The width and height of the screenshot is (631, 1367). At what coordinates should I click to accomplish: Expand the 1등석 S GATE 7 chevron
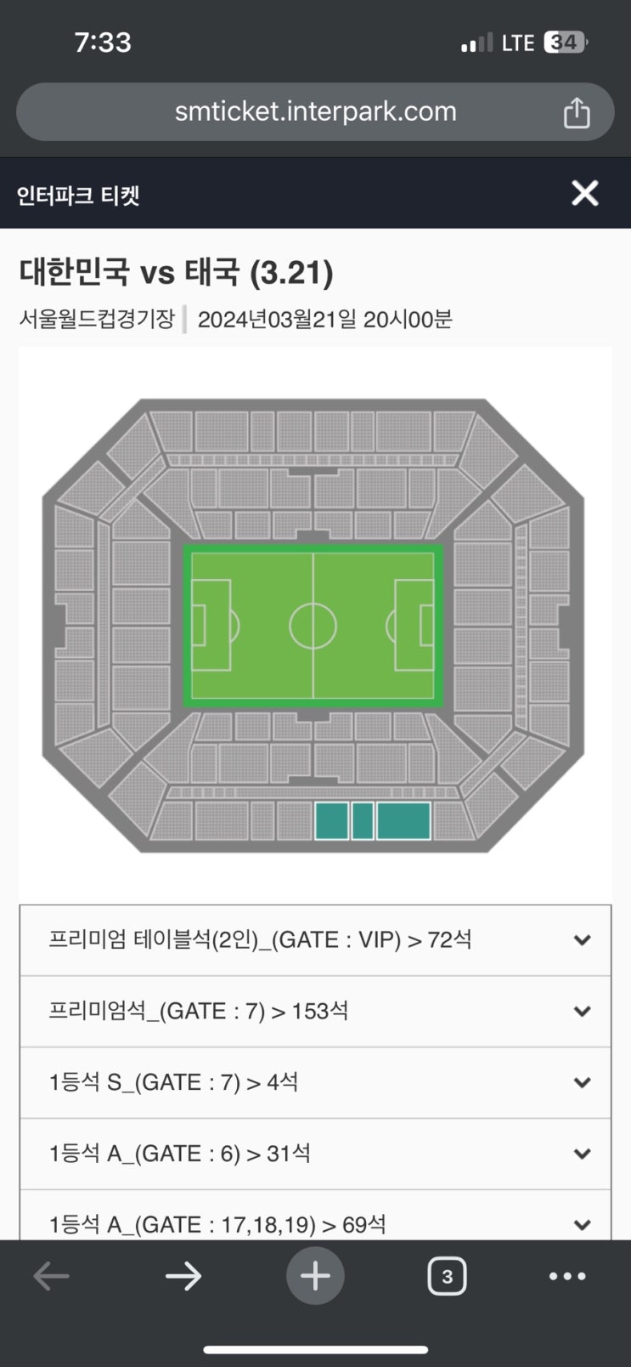[582, 1082]
